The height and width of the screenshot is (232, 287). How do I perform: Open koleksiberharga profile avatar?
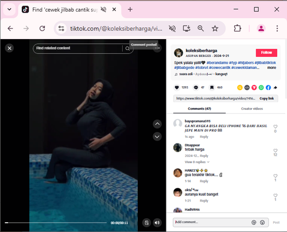(x=179, y=53)
